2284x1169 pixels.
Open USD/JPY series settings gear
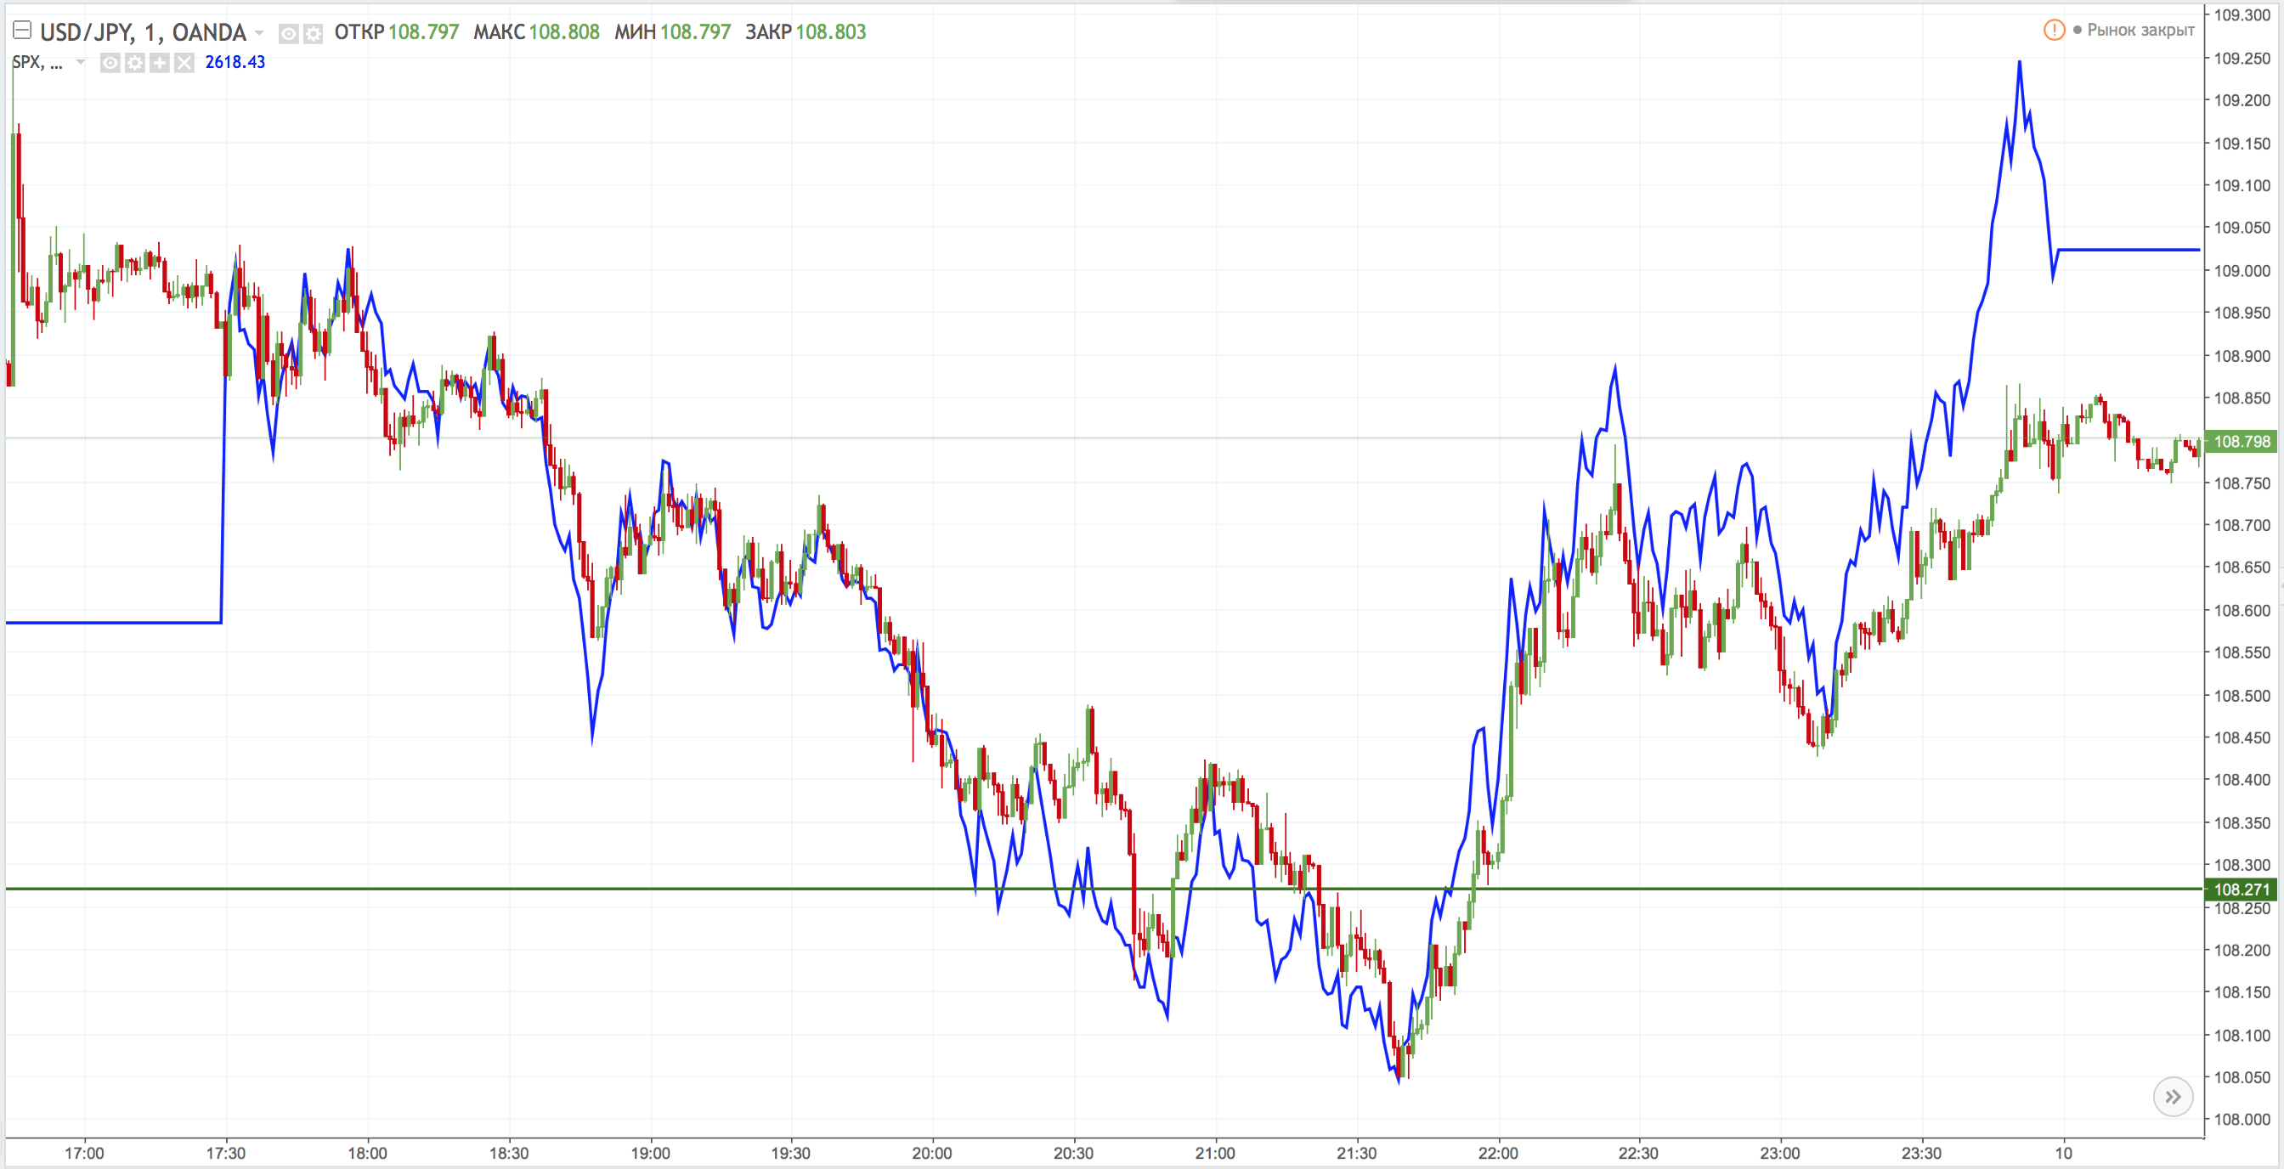tap(313, 34)
